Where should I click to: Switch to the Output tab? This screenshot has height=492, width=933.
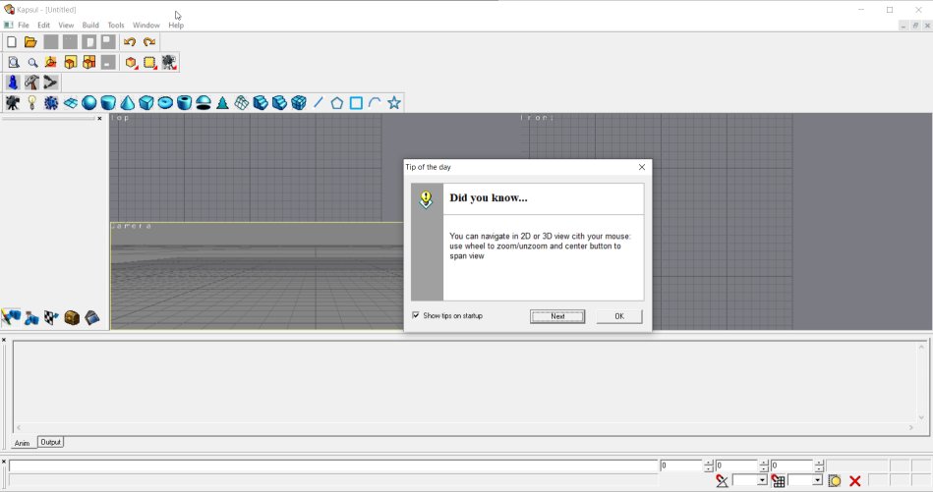50,442
